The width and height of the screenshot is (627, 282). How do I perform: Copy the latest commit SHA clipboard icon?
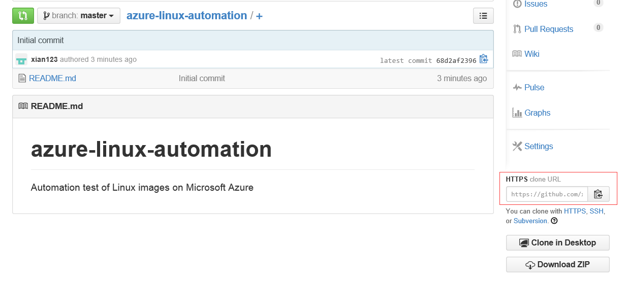point(484,59)
